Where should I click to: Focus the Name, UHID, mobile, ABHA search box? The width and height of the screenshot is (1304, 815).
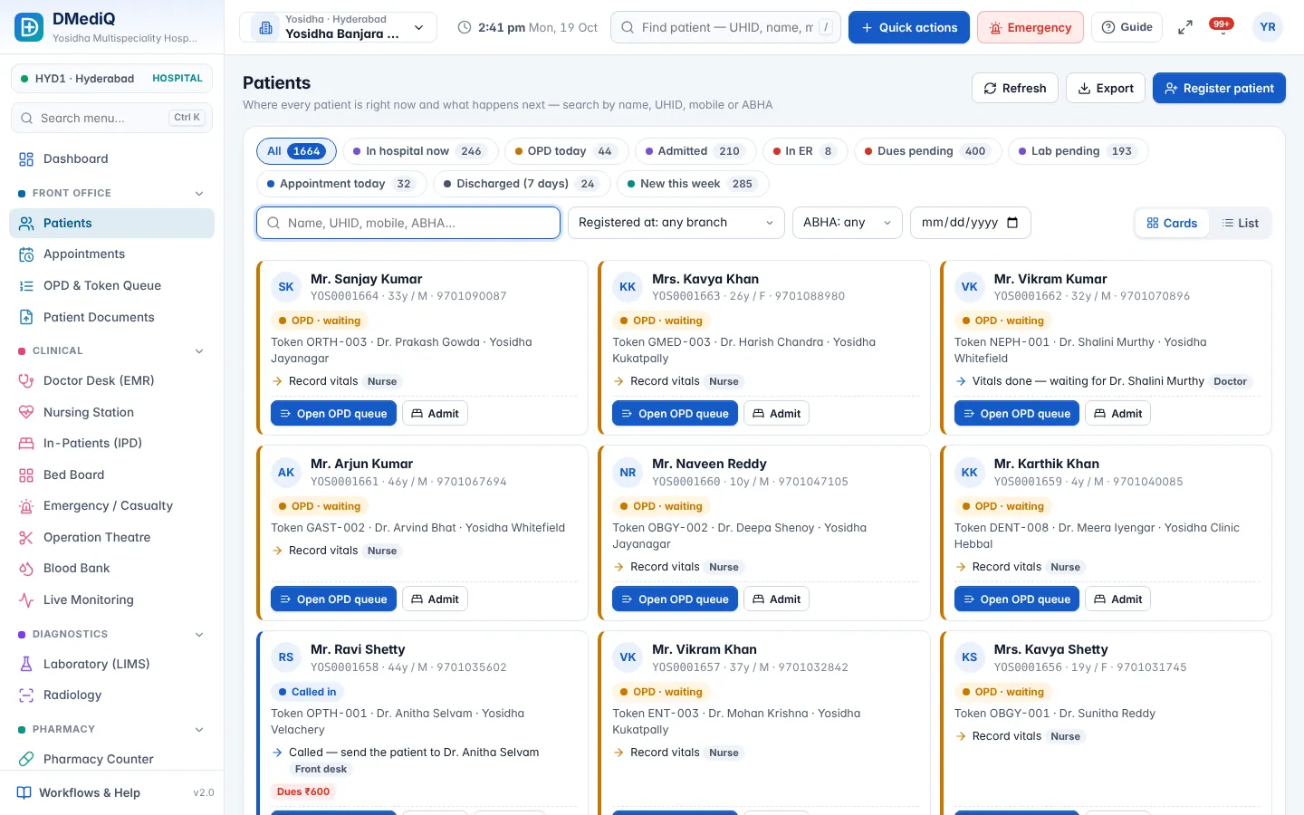[408, 223]
